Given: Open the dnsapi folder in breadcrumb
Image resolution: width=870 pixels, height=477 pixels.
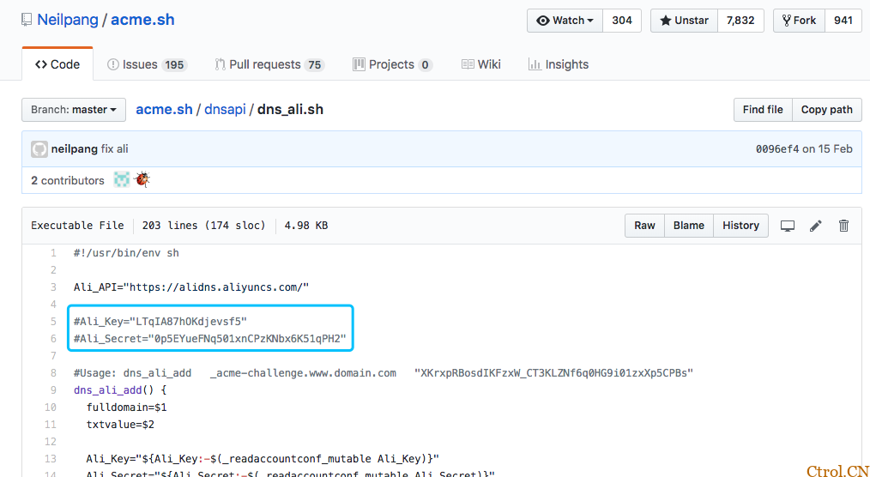Looking at the screenshot, I should click(x=225, y=109).
